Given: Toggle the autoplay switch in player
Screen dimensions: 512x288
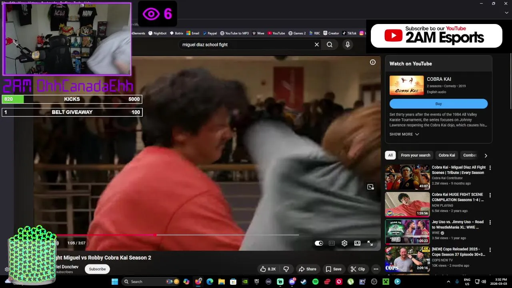Looking at the screenshot, I should [319, 243].
